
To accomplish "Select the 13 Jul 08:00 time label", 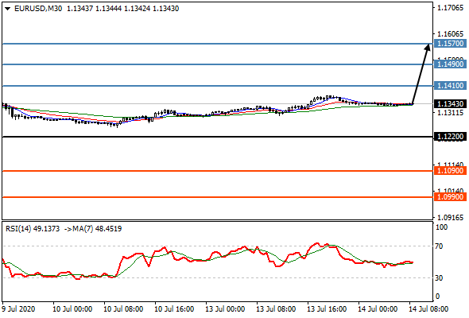I will click(276, 309).
